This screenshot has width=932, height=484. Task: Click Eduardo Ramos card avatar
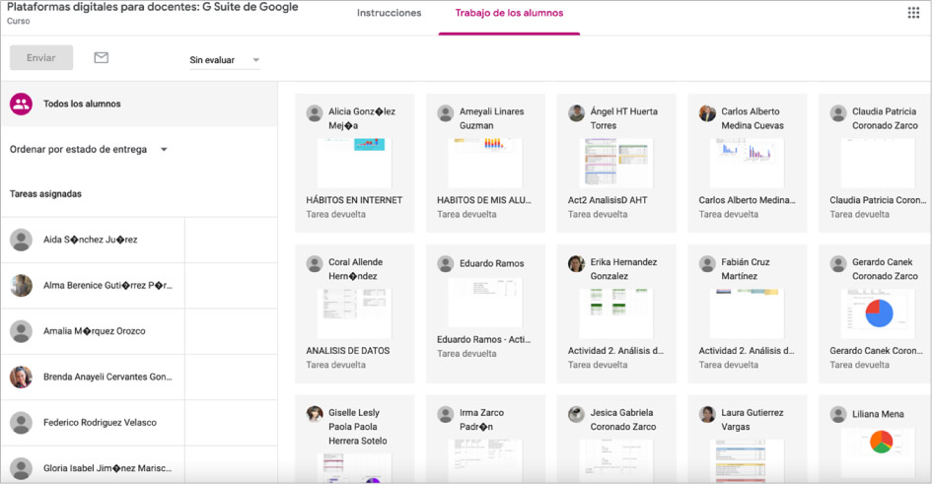click(445, 263)
